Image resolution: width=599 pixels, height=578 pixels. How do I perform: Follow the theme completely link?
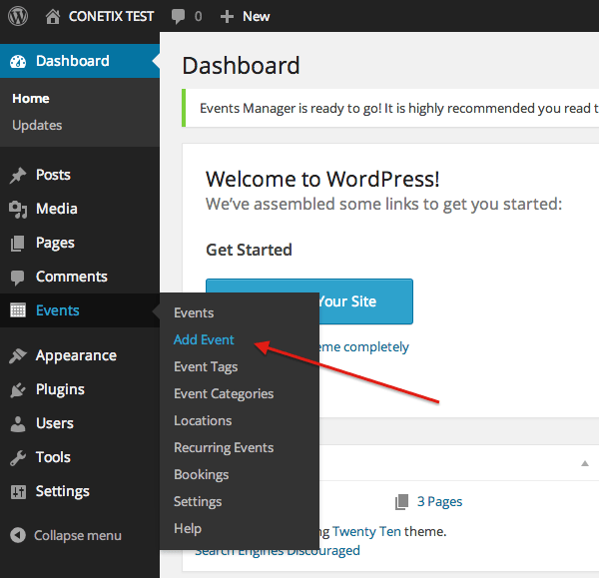364,347
